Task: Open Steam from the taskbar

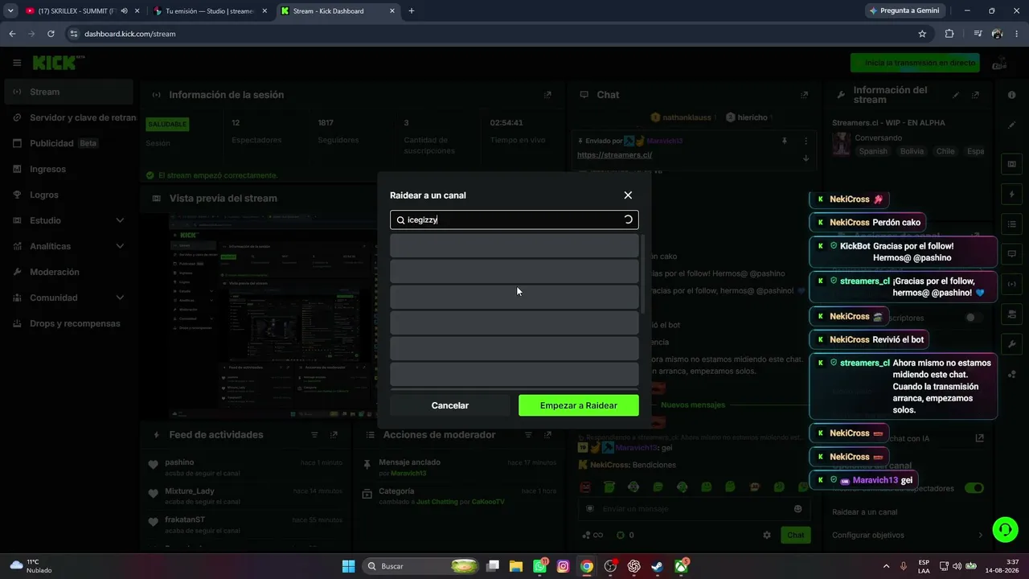Action: 657,566
